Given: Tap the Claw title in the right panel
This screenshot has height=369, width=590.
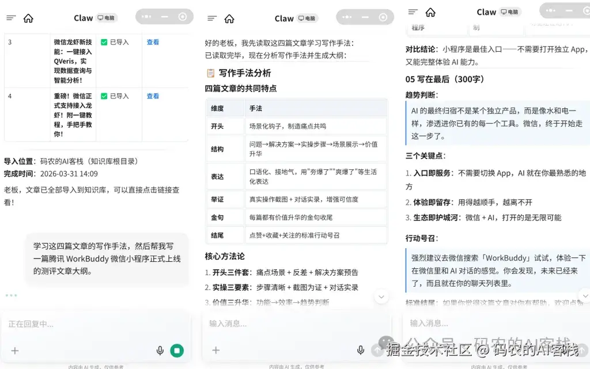Looking at the screenshot, I should pos(486,12).
